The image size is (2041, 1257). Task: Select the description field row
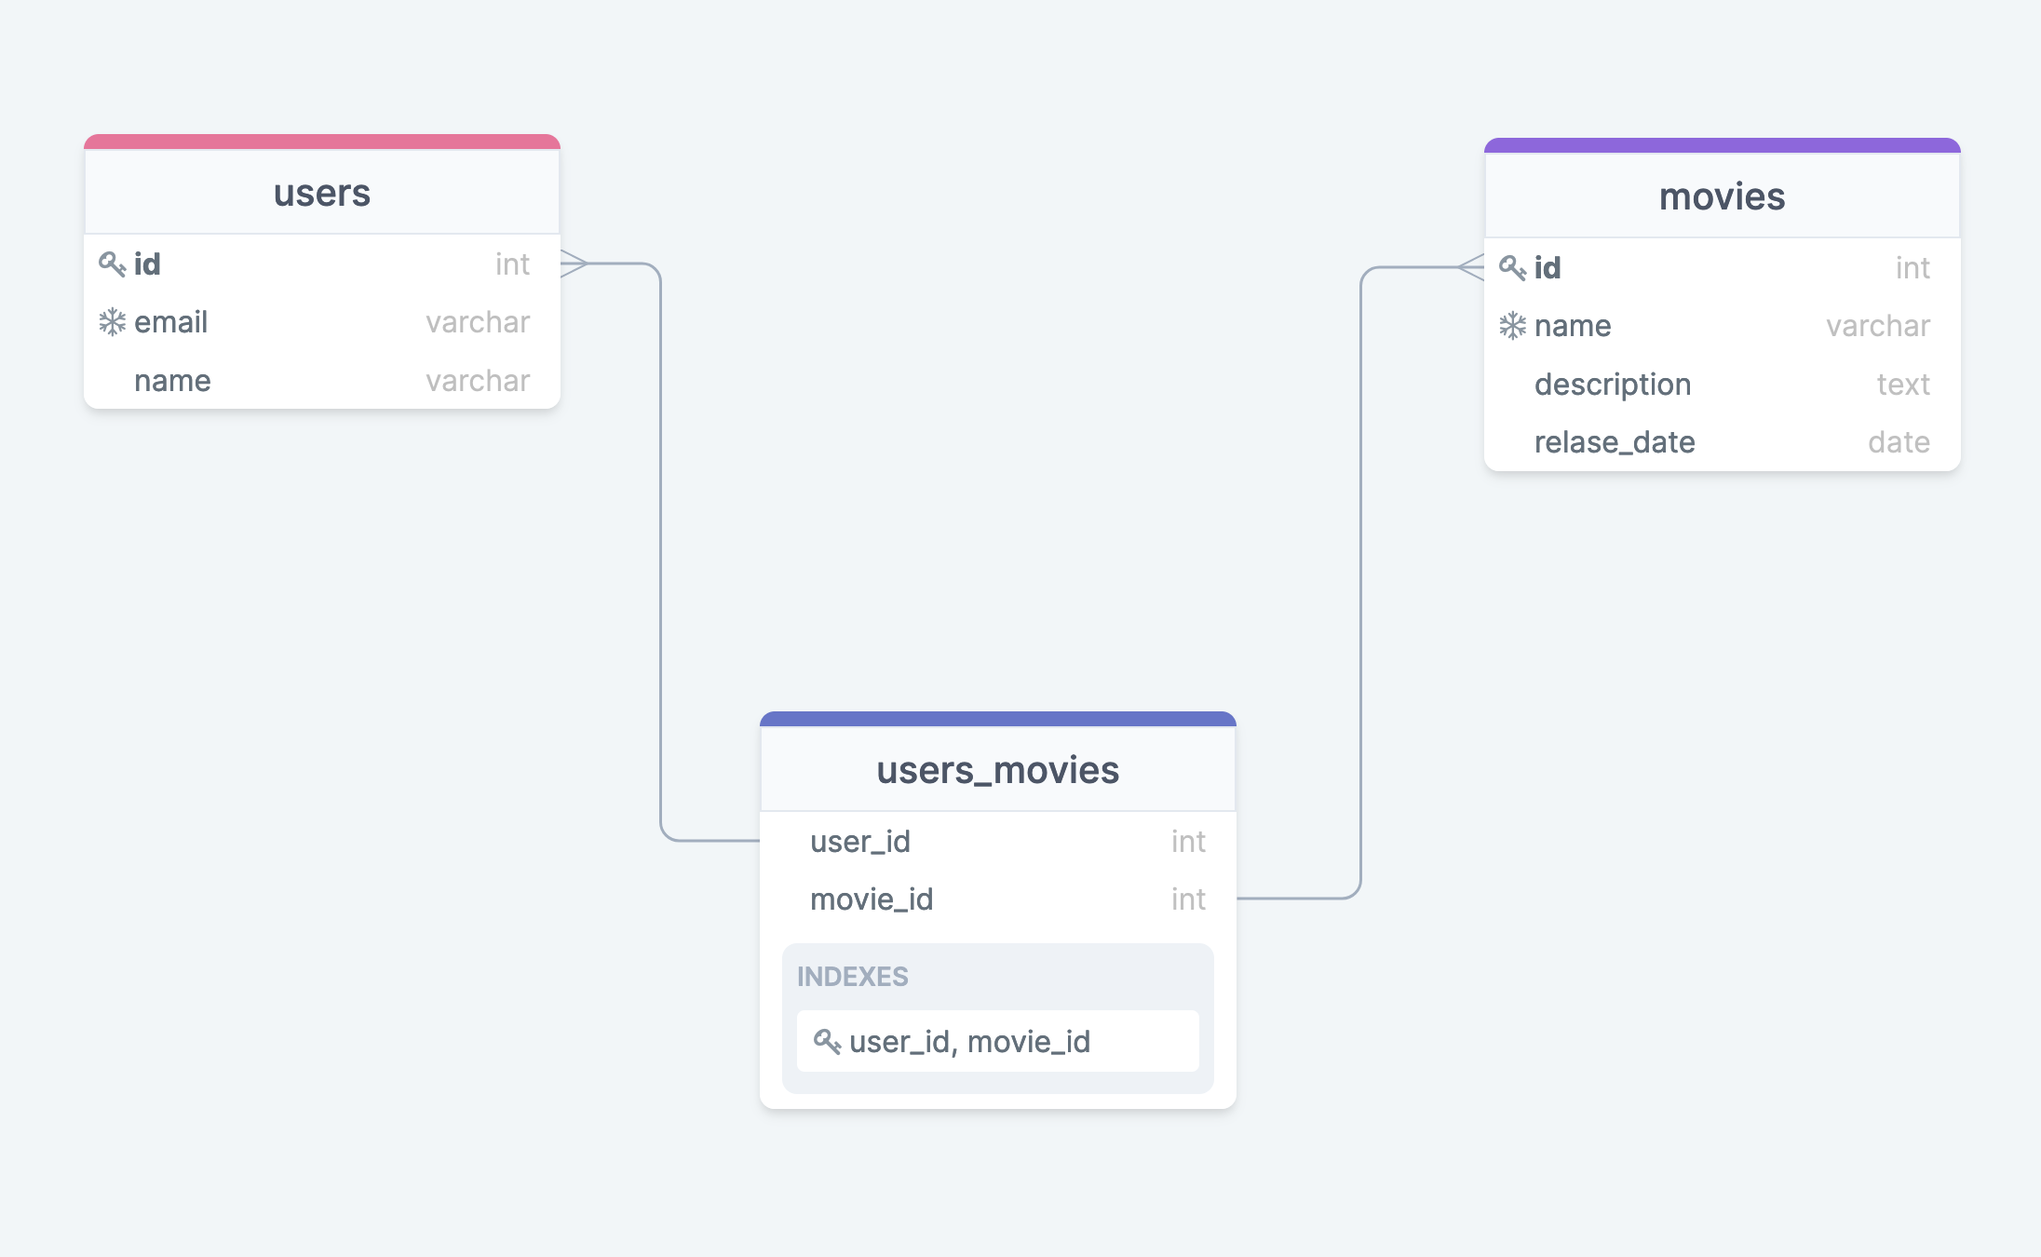coord(1723,385)
